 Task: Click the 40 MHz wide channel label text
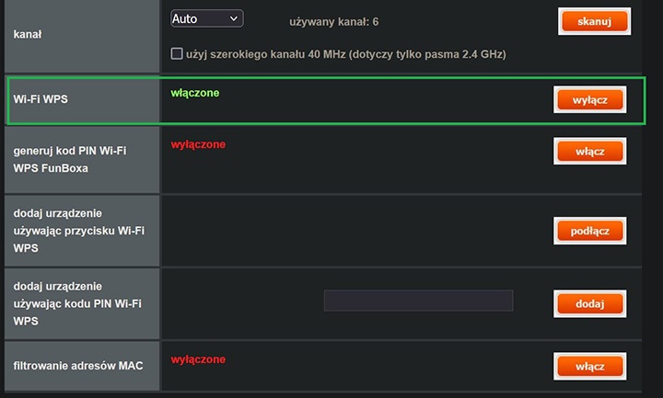pos(345,54)
